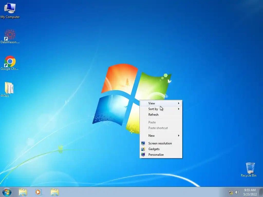This screenshot has width=263, height=197.
Task: Click the Gadgets menu icon
Action: (x=143, y=149)
